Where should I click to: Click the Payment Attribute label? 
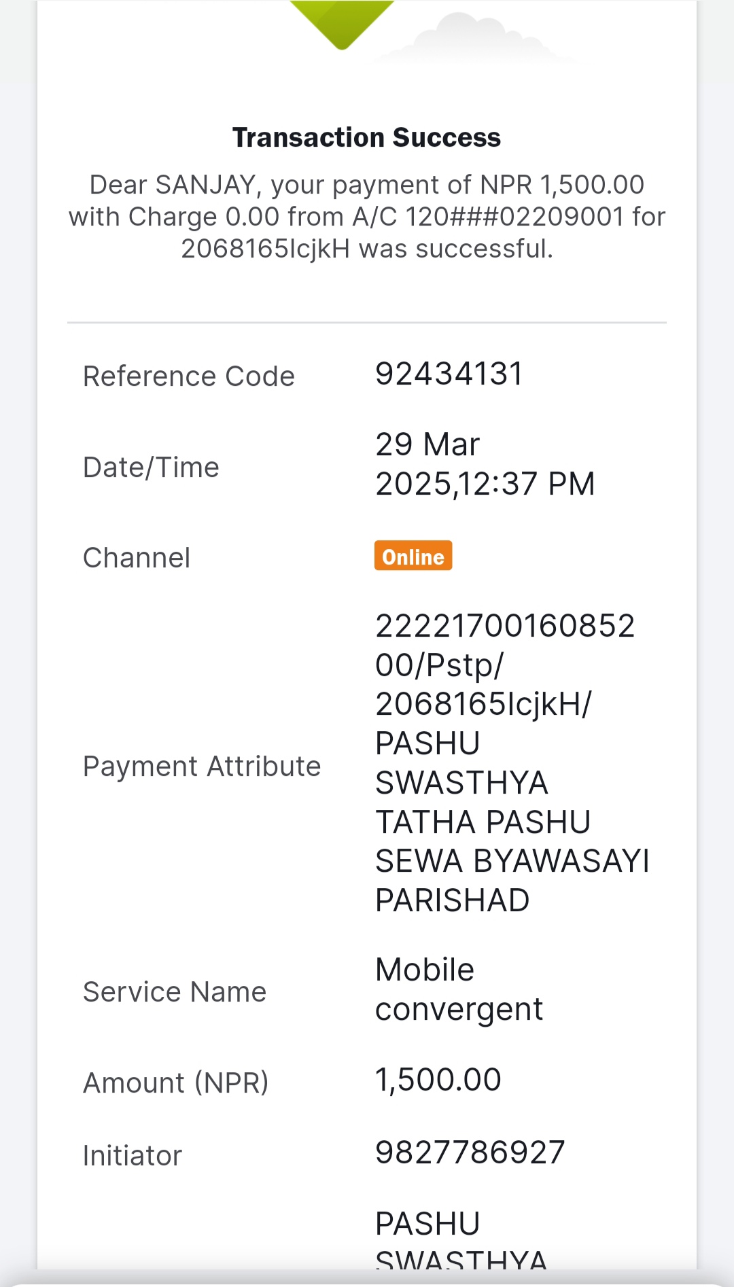[202, 766]
